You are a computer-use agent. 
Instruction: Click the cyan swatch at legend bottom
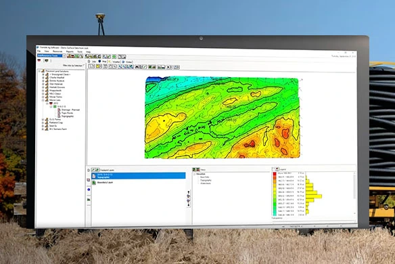pyautogui.click(x=275, y=215)
